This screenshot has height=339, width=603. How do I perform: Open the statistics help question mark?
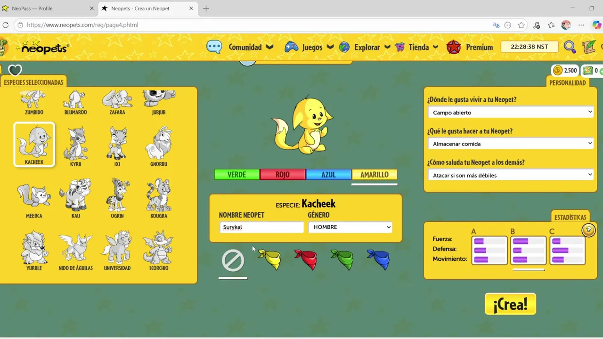(588, 230)
